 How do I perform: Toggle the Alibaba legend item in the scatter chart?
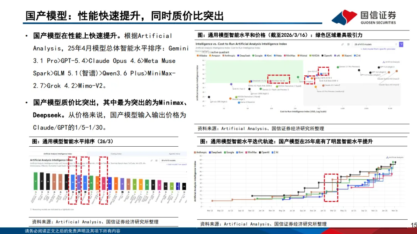point(202,56)
